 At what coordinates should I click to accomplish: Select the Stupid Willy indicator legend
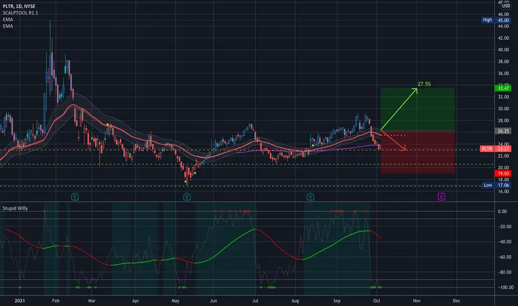15,208
